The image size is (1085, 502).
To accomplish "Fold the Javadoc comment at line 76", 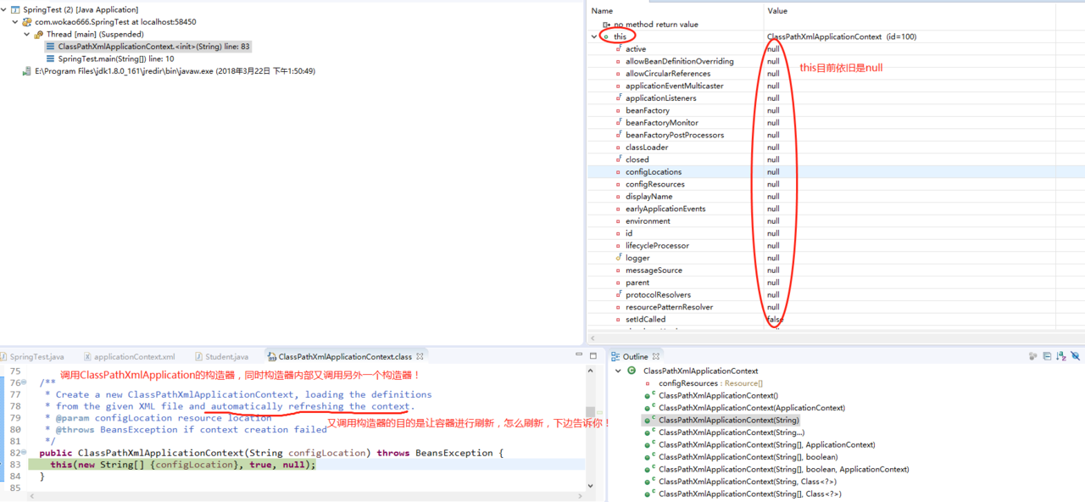I will tap(24, 382).
